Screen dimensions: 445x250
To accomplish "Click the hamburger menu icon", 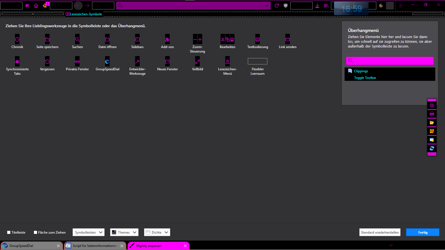I will pos(401,6).
